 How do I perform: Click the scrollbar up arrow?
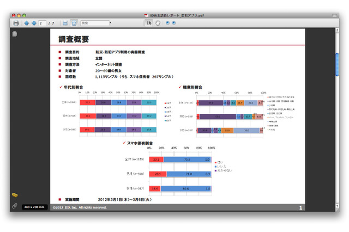(x=337, y=30)
